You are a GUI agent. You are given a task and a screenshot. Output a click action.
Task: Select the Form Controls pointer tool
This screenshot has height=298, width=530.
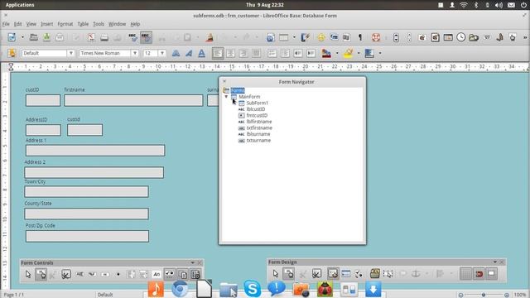[28, 274]
